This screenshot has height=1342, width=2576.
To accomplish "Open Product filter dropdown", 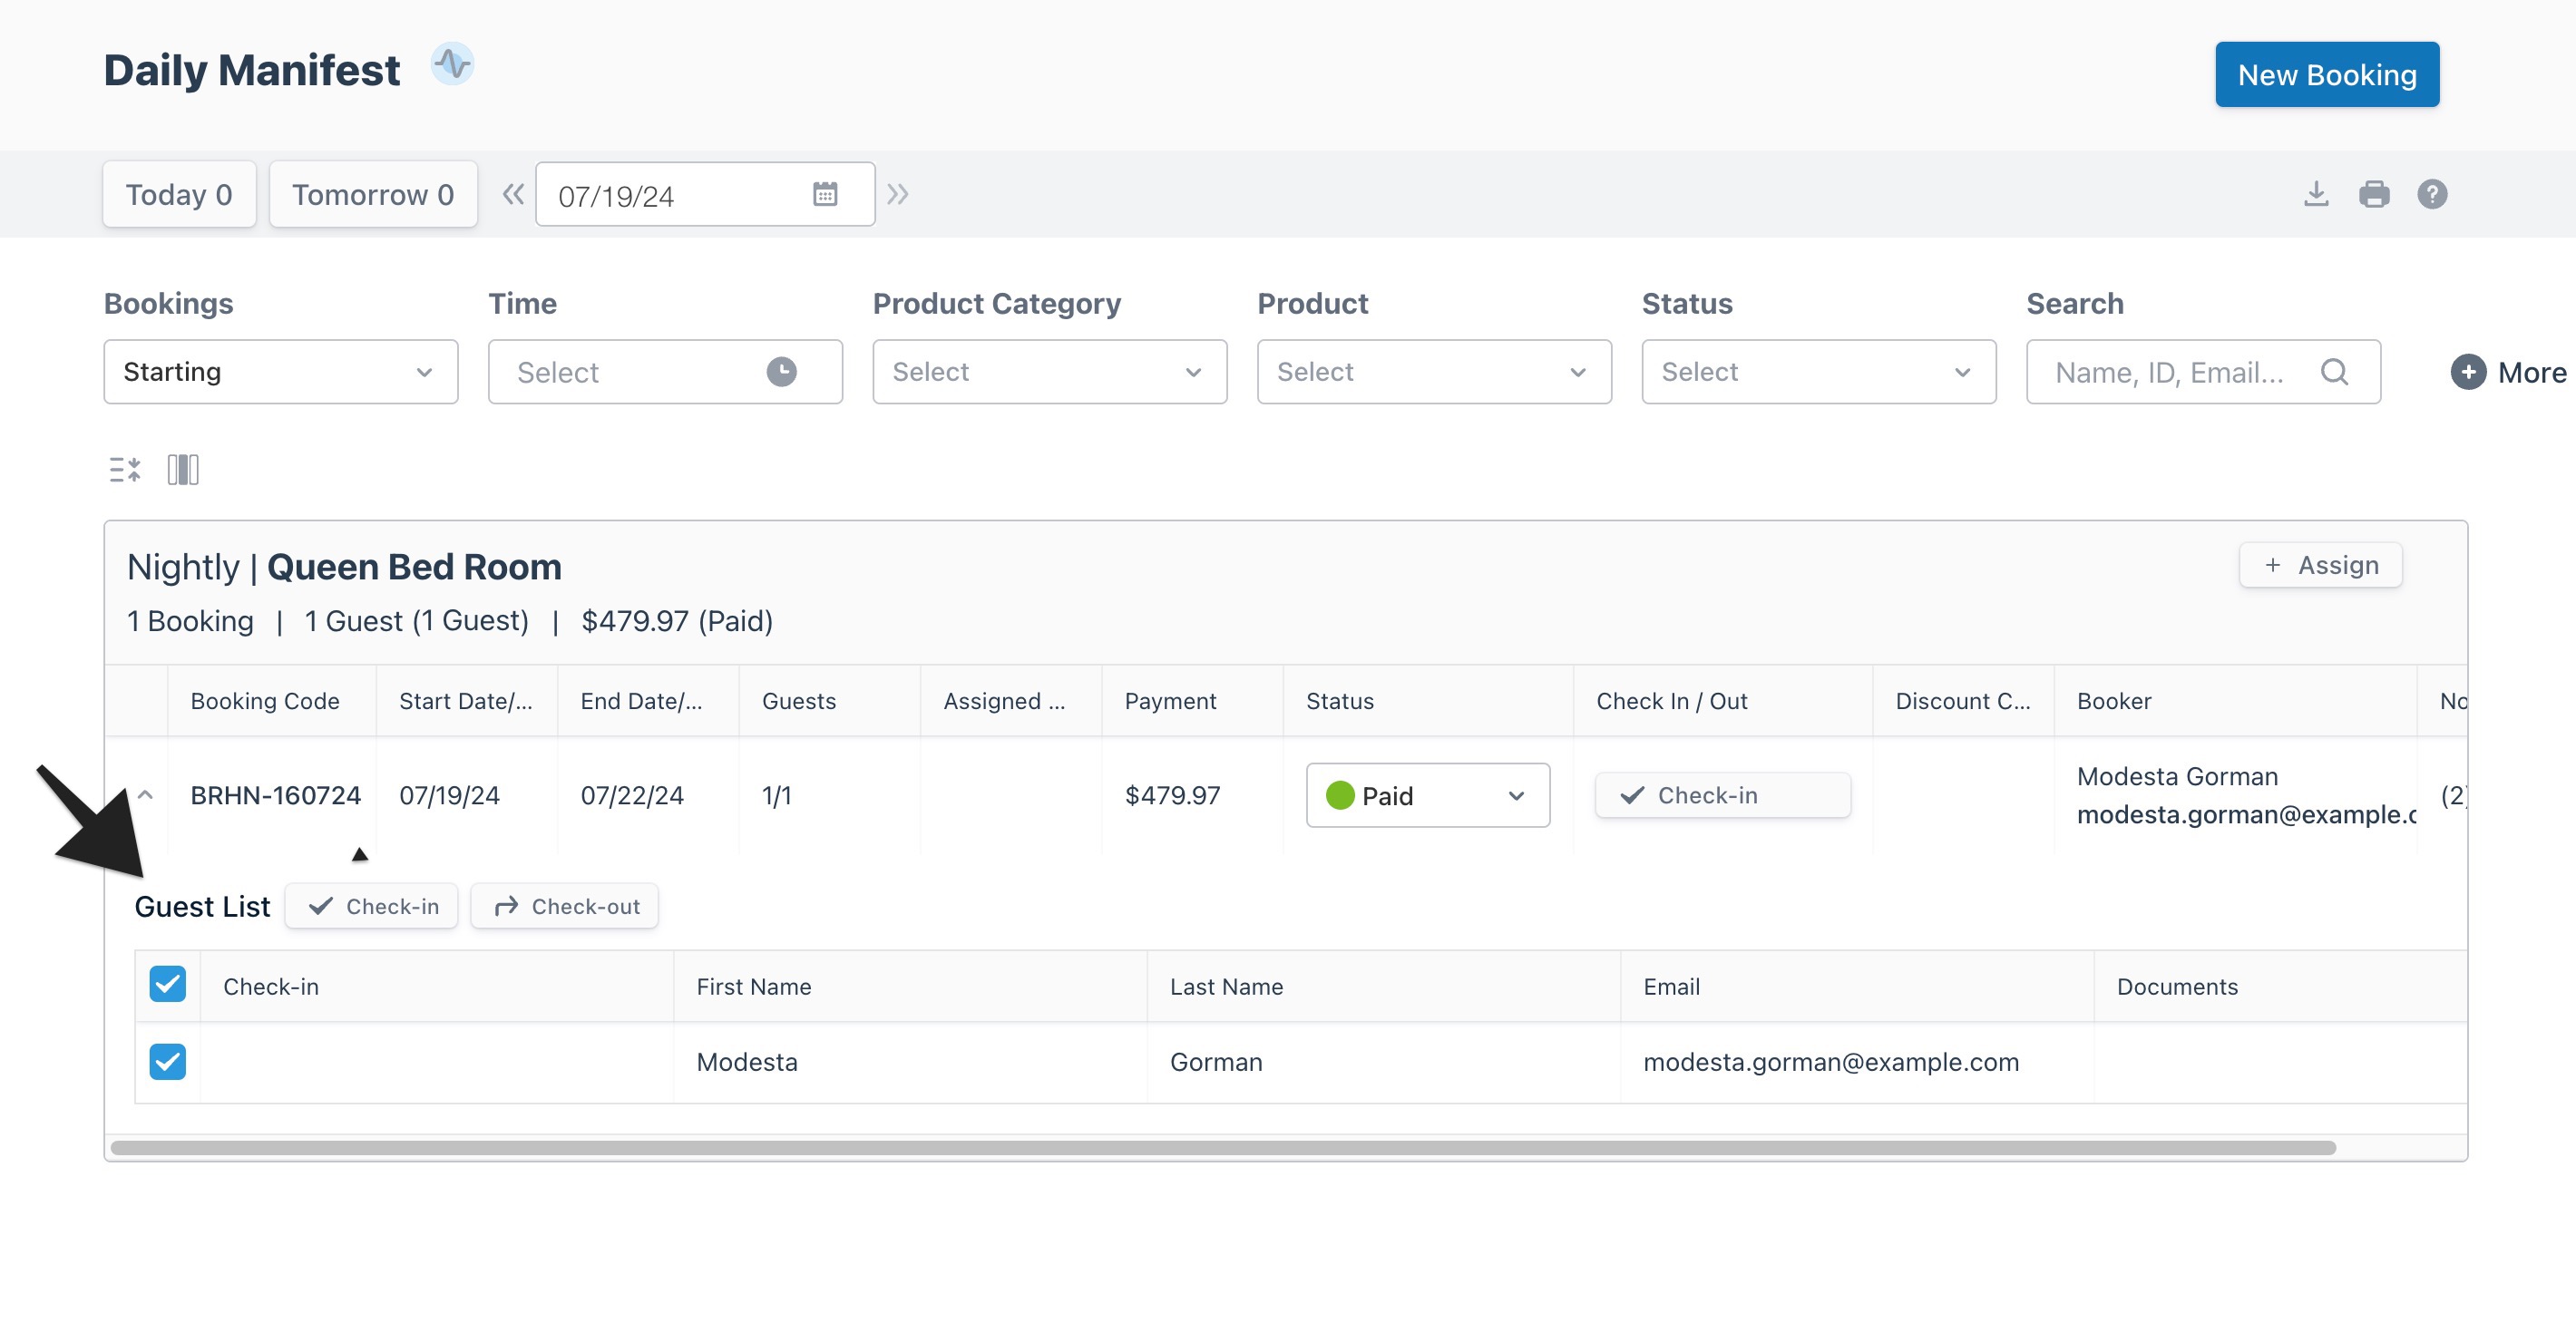I will [x=1434, y=372].
